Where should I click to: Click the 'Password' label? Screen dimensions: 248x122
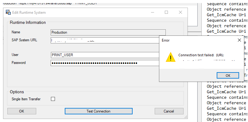pos(18,63)
